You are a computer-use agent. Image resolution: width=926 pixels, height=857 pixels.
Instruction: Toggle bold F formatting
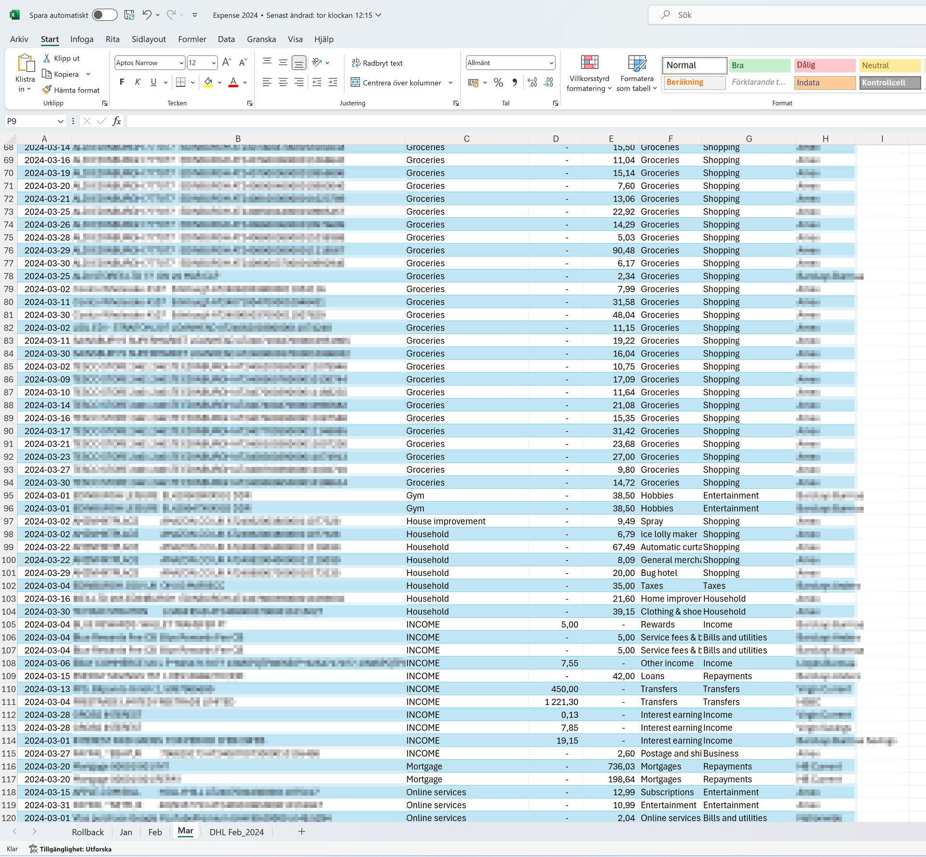coord(122,82)
